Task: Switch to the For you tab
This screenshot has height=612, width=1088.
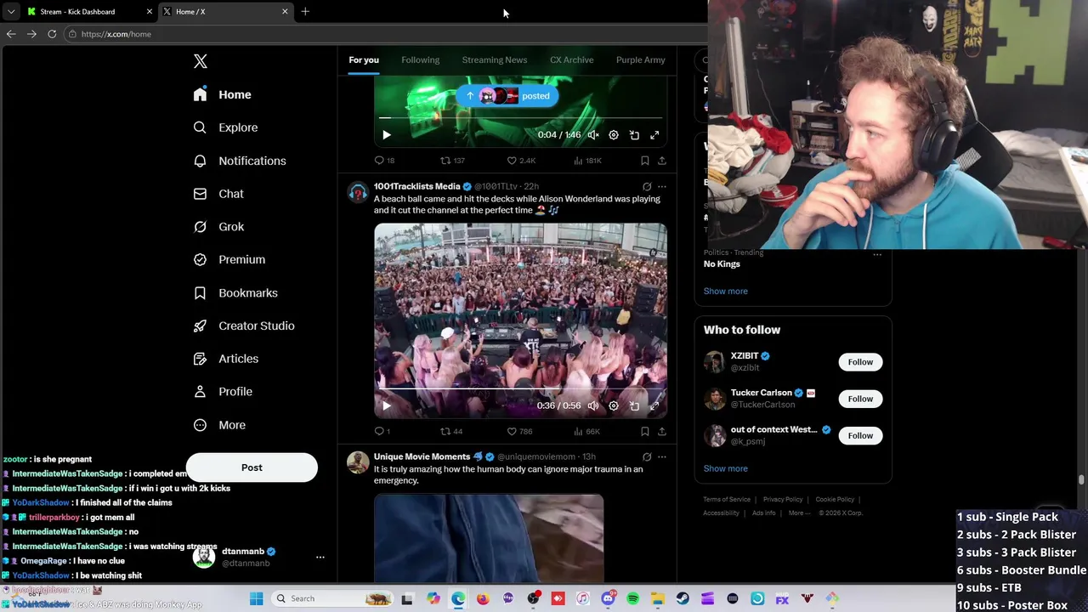Action: (364, 59)
